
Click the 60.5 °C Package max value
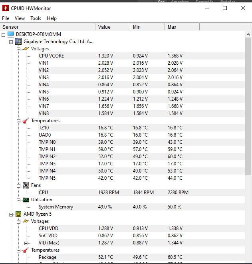pos(175,257)
